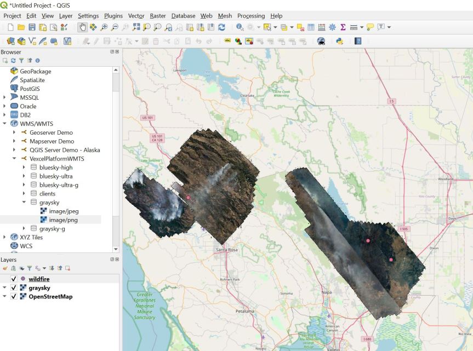Open the Processing menu
473x351 pixels.
point(251,16)
